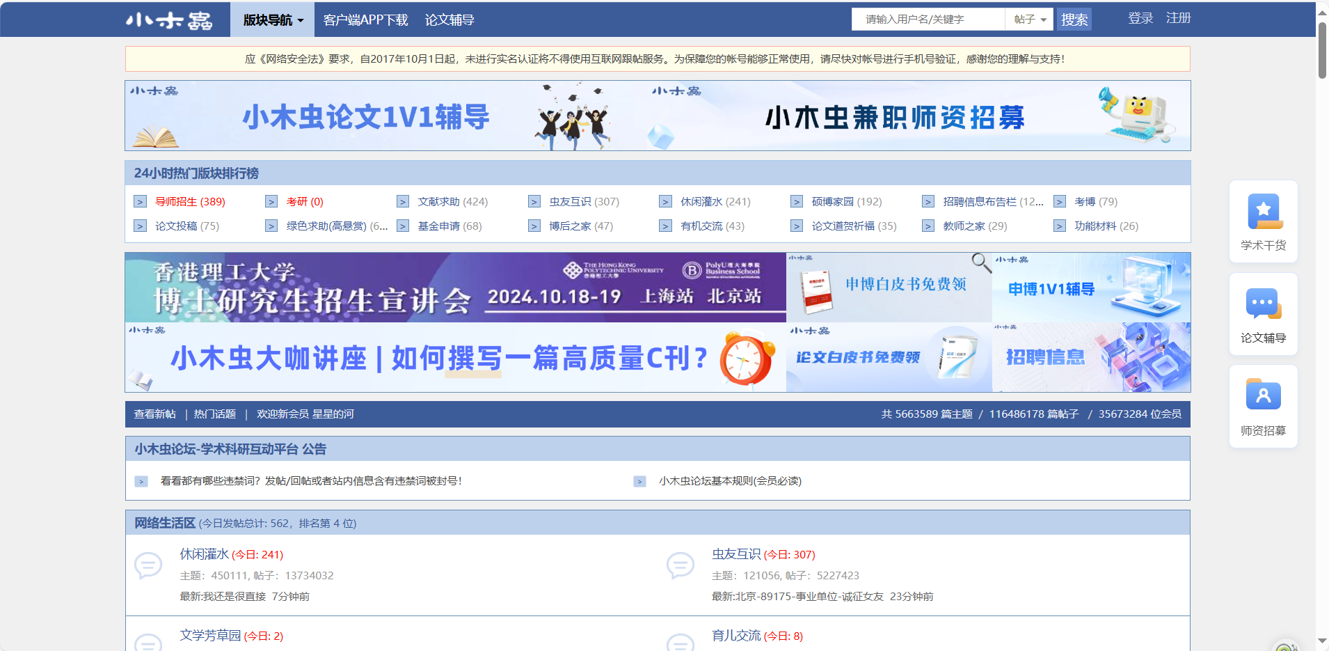Open 申博白皮书免费领 banner
This screenshot has width=1329, height=651.
889,288
